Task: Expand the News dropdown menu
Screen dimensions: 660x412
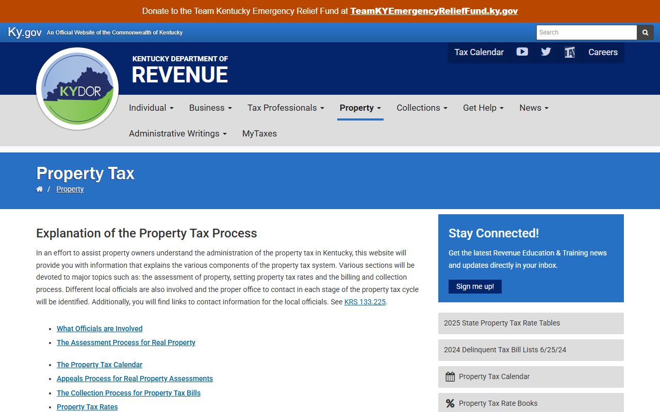Action: point(534,108)
